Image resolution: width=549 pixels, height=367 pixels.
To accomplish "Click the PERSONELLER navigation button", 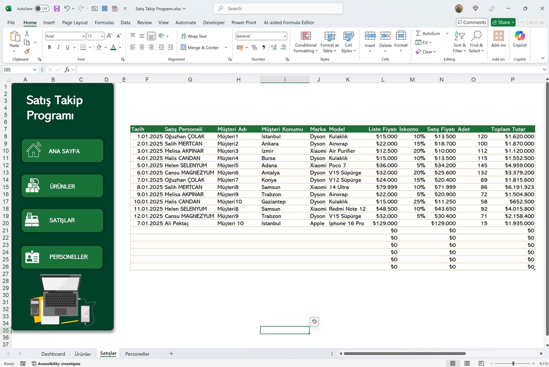I will (62, 257).
